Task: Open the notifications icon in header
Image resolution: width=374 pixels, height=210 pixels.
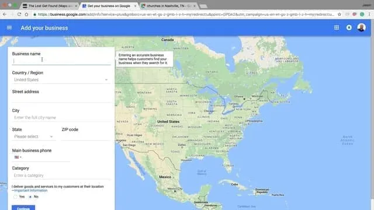Action: coord(349,27)
